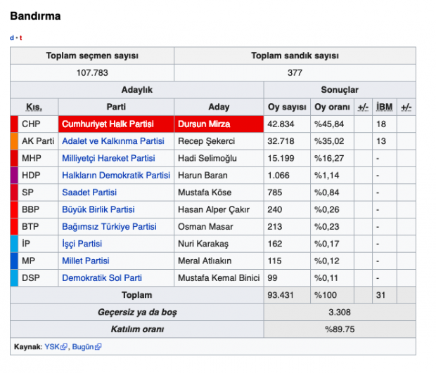Viewport: 436px width, 373px height.
Task: Open the YSK source link
Action: (52, 347)
